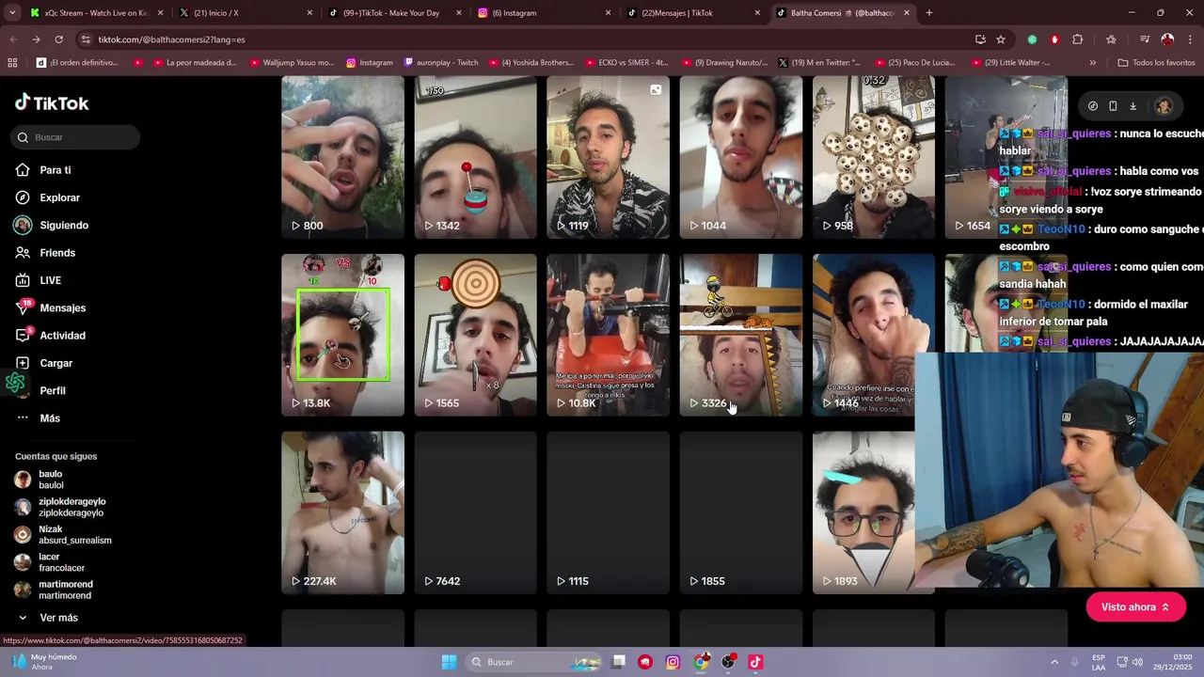Open the tab search dropdown arrow in Chrome
Screen dimensions: 1204x677
(x=12, y=13)
